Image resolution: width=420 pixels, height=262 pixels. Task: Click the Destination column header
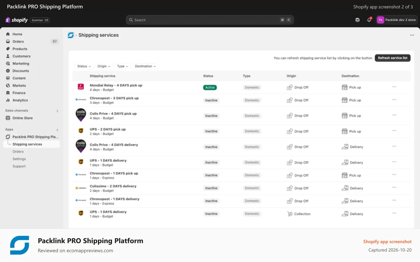pyautogui.click(x=350, y=76)
